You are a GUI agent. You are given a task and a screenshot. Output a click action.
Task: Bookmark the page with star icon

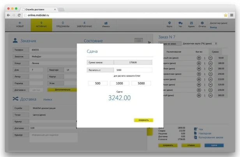(x=226, y=15)
